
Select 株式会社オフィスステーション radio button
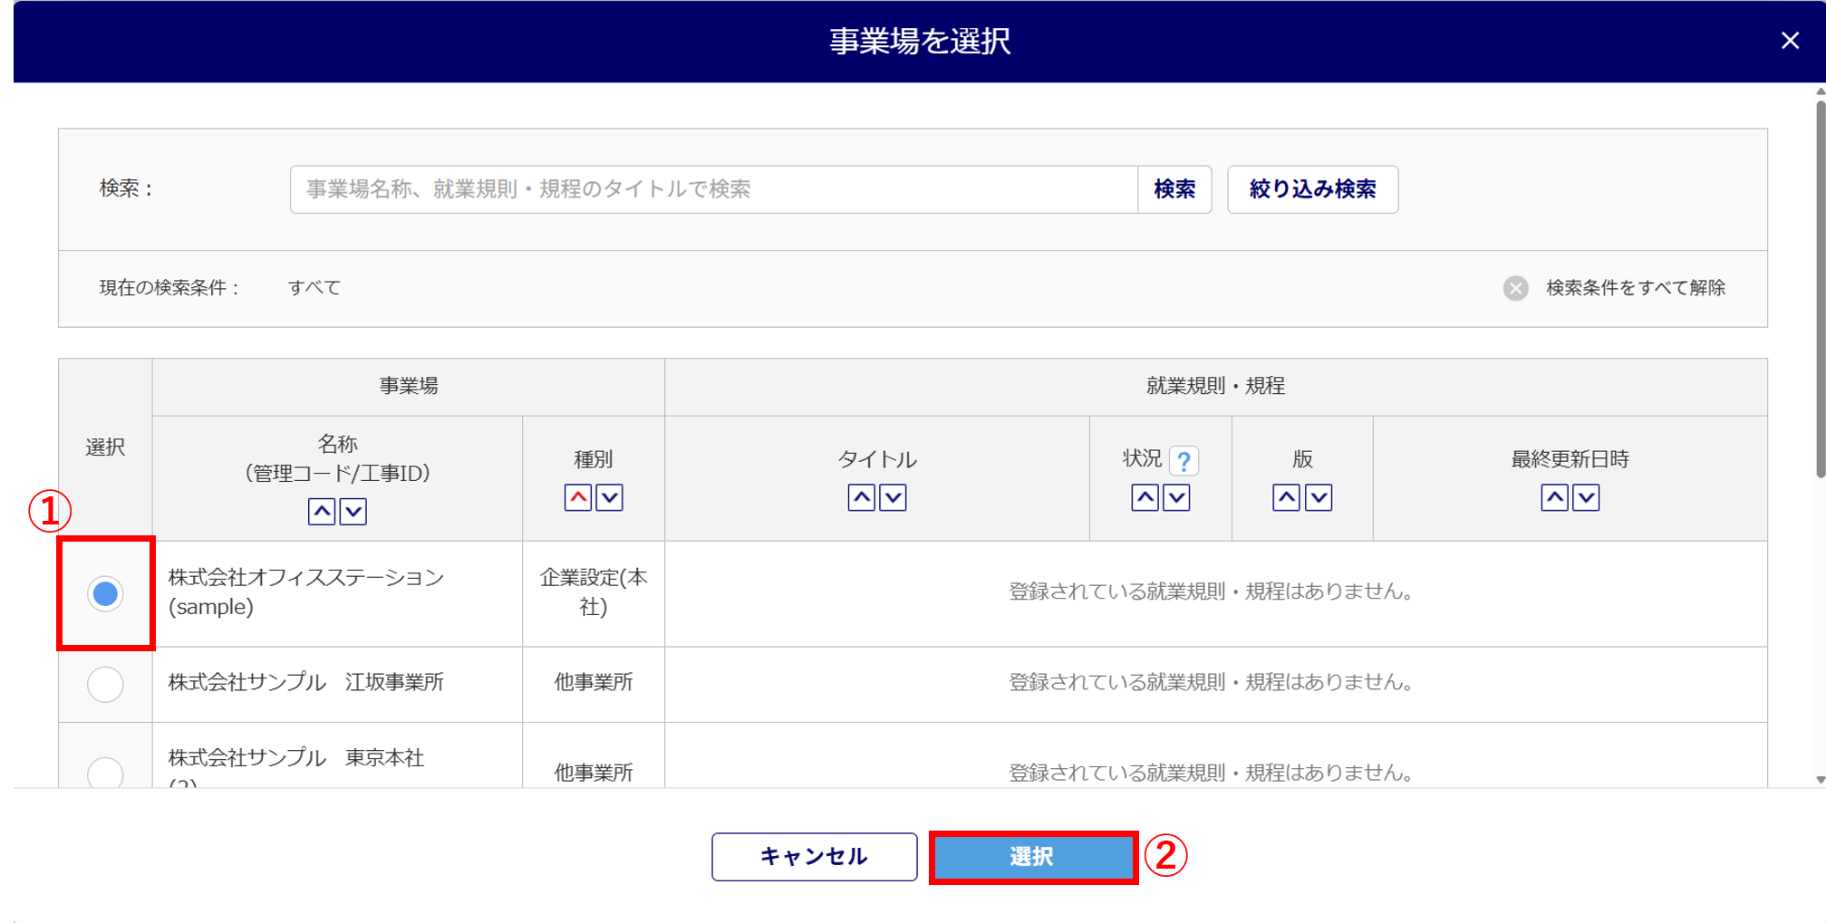pos(105,593)
